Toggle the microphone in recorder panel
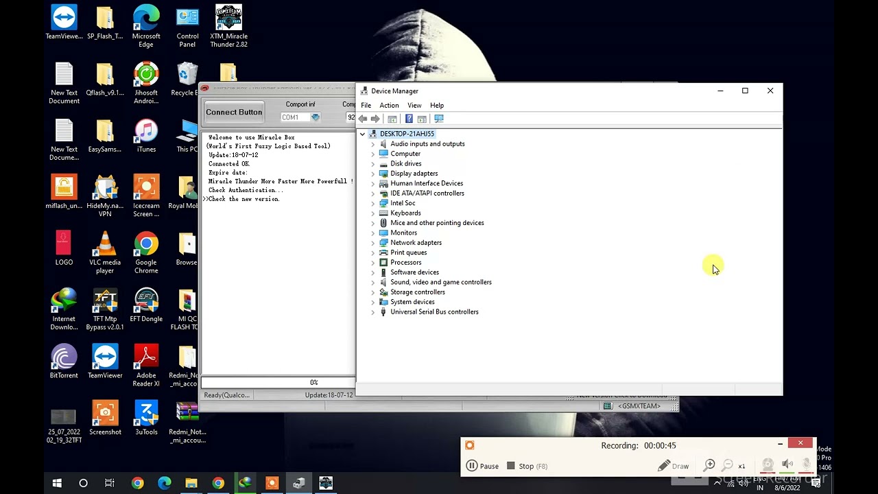The width and height of the screenshot is (878, 494). click(807, 465)
